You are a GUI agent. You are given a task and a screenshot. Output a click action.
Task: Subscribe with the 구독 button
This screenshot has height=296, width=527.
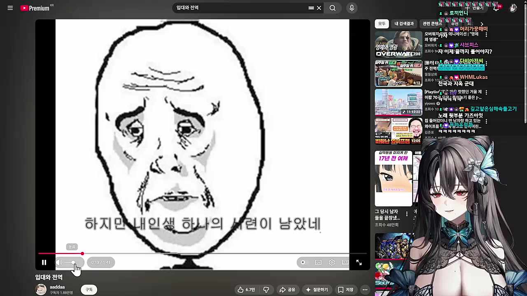(x=89, y=290)
